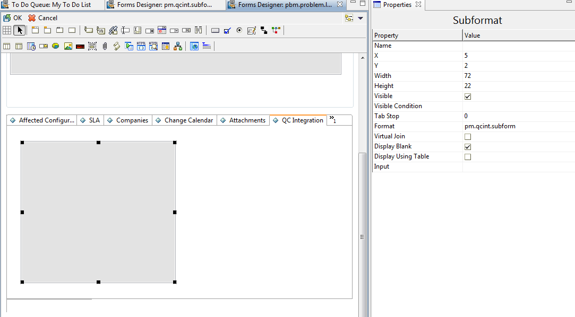Click the Property column header
This screenshot has height=317, width=575.
(x=417, y=36)
